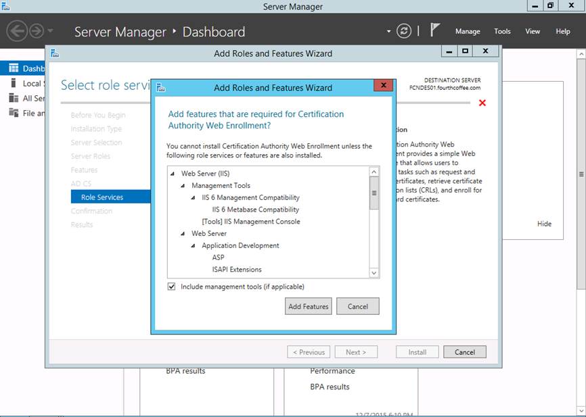Collapse the Application Development node

194,246
